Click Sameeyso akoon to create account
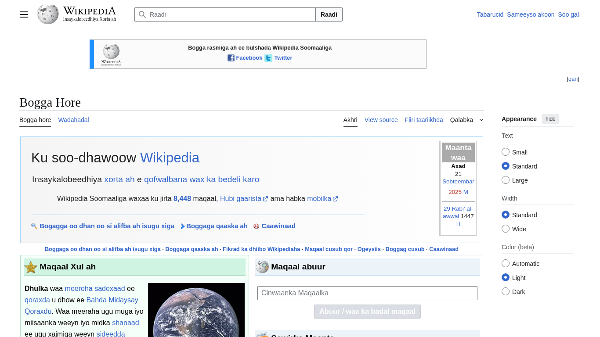The width and height of the screenshot is (600, 337). pos(531,14)
